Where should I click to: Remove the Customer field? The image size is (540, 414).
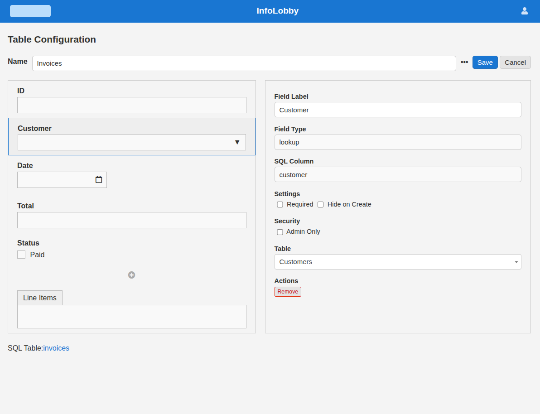click(288, 292)
